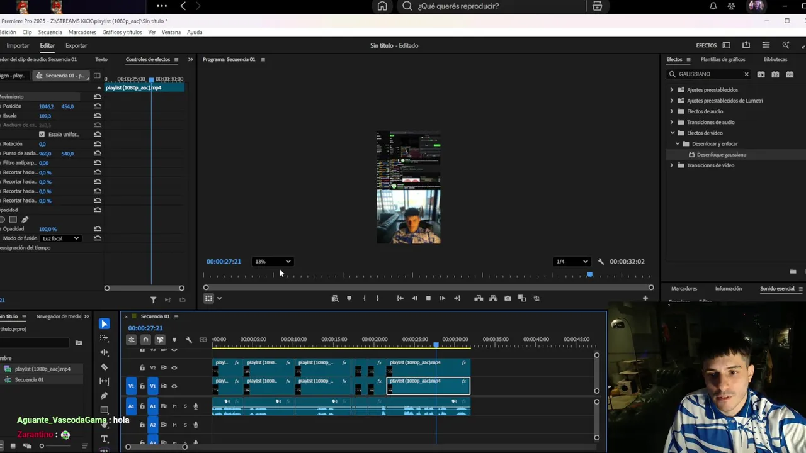This screenshot has height=453, width=806.
Task: Select the Desenfoque gaussiano effect
Action: click(x=722, y=155)
